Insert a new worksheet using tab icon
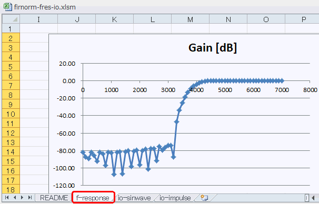 pos(204,198)
